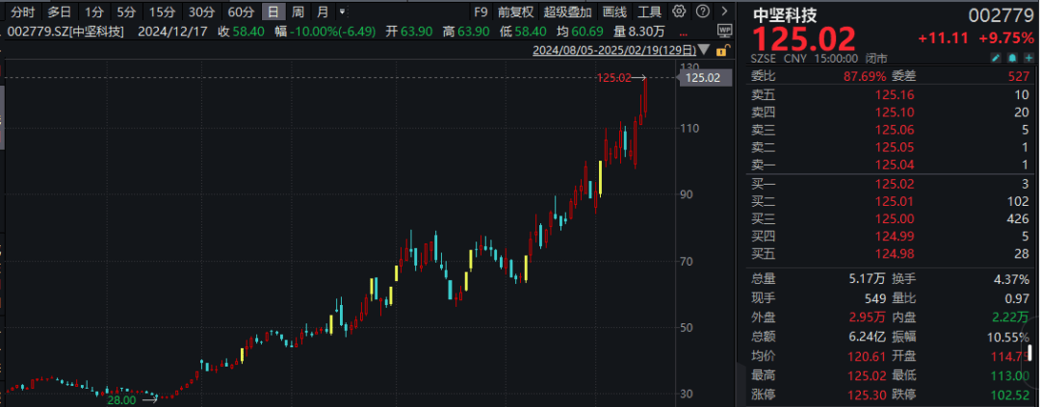Open more periods dropdown after 月
The height and width of the screenshot is (407, 1040).
[x=342, y=12]
